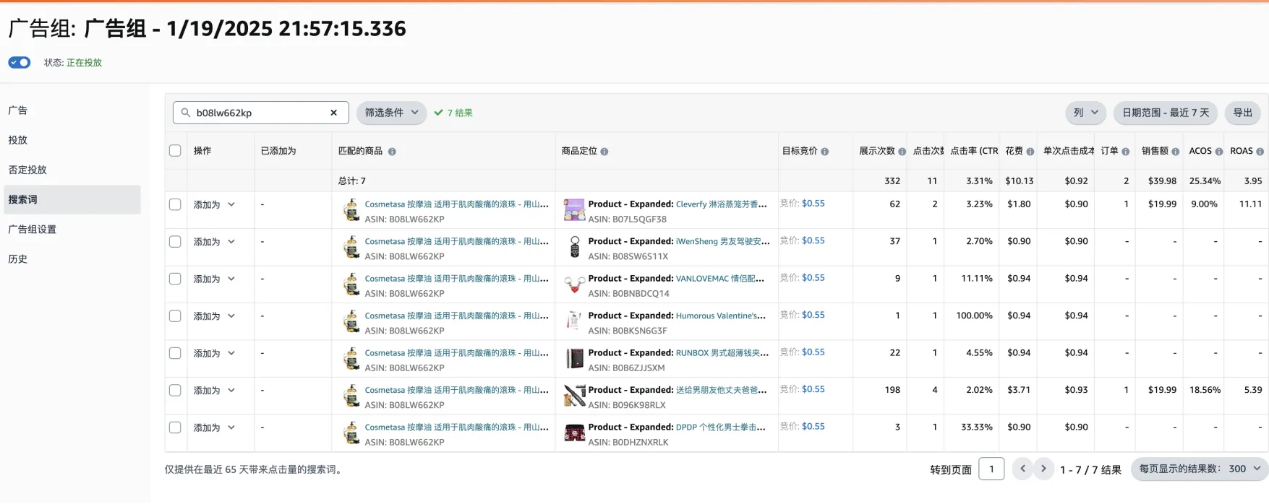Switch to 广告组设置 in sidebar
The height and width of the screenshot is (504, 1269).
33,229
